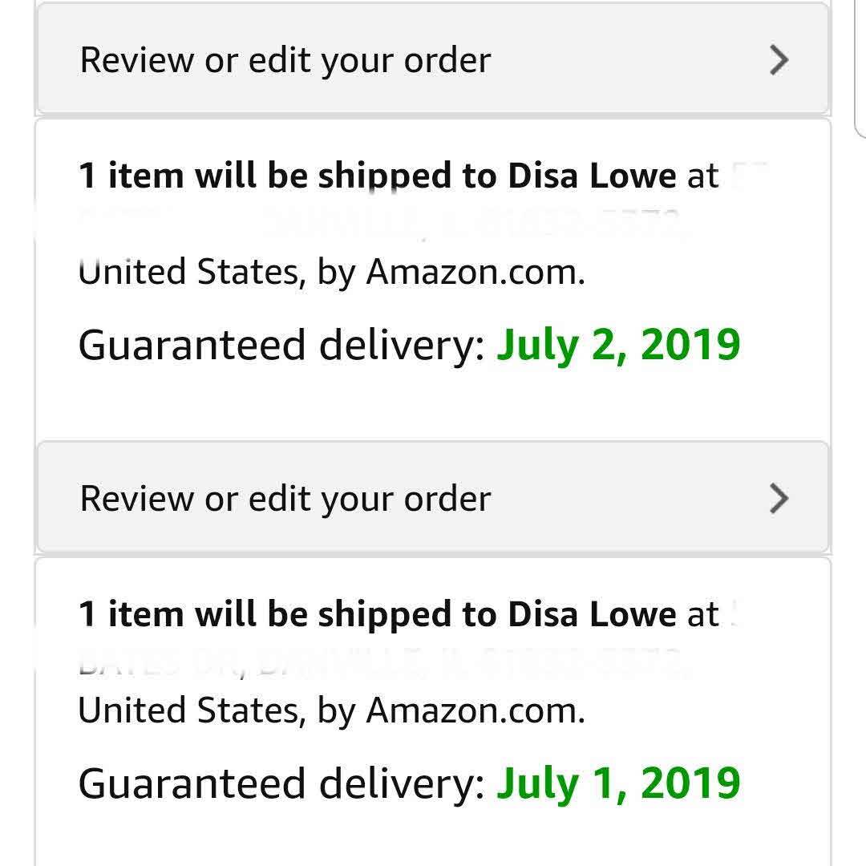Click 'Amazon.com' in the July 1 order
Viewport: 866px width, 866px height.
475,711
